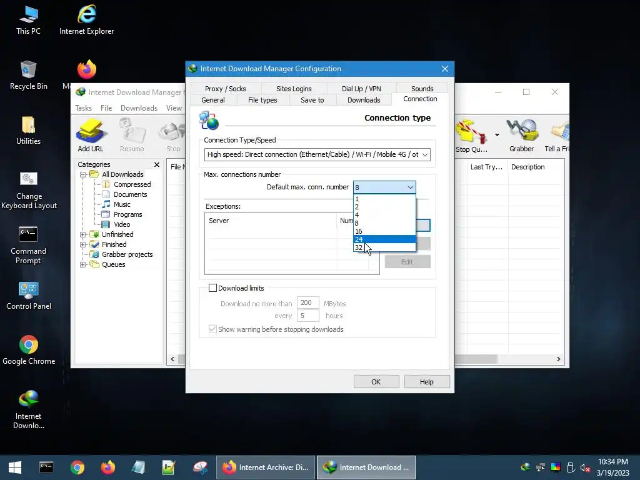
Task: Switch to the Sites Logins tab
Action: point(294,89)
